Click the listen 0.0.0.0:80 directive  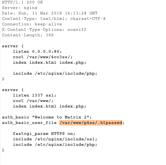37,52
